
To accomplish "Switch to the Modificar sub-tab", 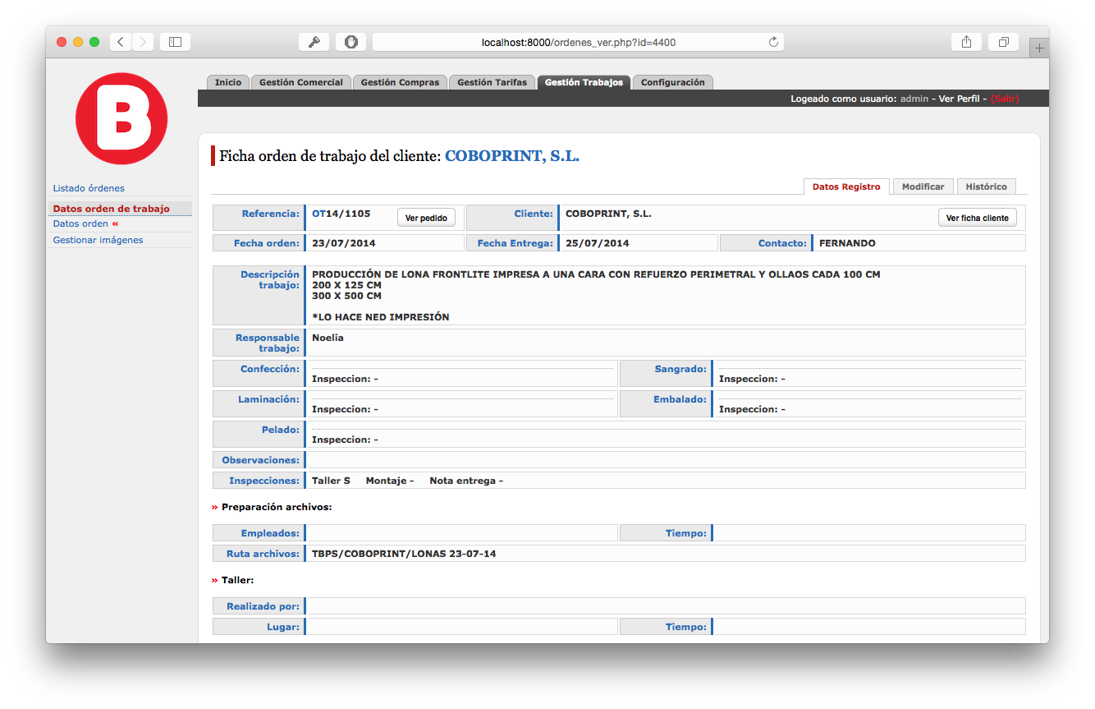I will (923, 186).
